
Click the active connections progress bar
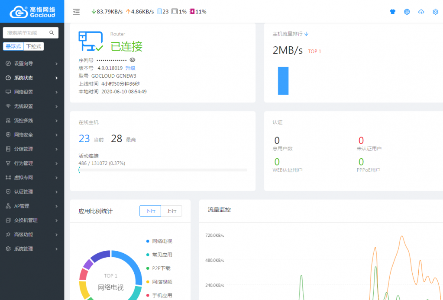click(x=163, y=170)
